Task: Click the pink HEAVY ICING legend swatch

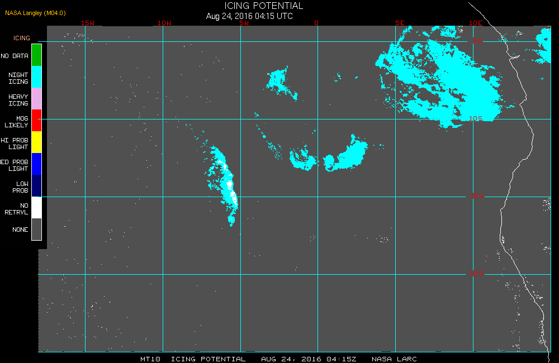Action: point(37,99)
